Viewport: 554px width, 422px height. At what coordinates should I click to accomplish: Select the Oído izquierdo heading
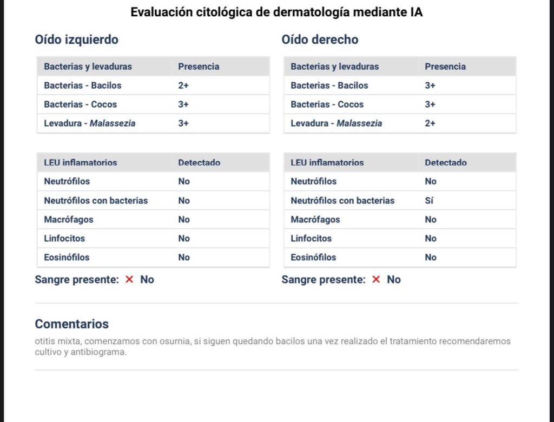[x=76, y=39]
